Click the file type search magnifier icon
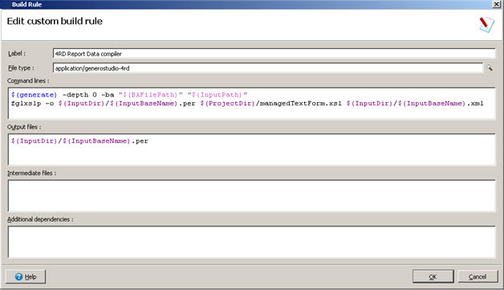 pos(490,67)
